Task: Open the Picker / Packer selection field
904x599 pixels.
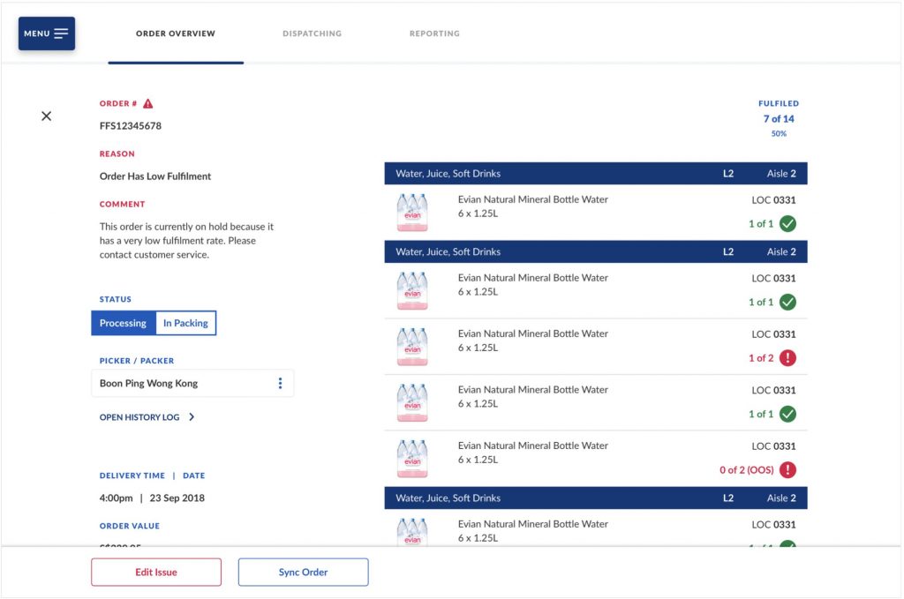Action: coord(192,383)
